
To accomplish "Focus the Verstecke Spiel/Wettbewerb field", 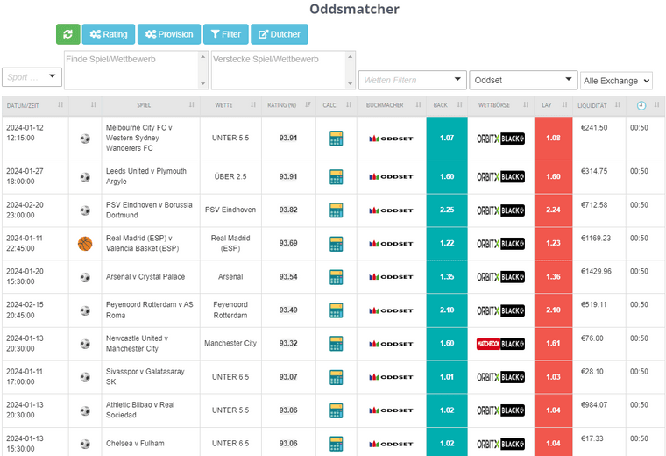I will click(x=283, y=70).
